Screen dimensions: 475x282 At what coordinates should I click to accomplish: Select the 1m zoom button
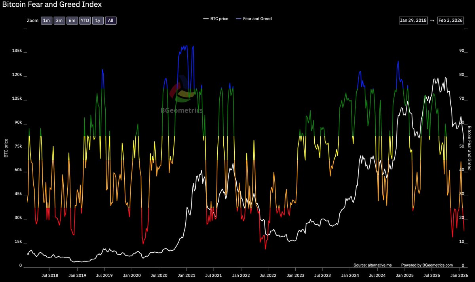pos(47,21)
